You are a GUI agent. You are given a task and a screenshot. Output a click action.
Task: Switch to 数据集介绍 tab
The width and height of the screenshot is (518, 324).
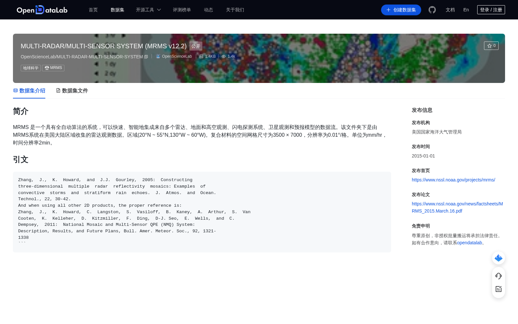(29, 91)
